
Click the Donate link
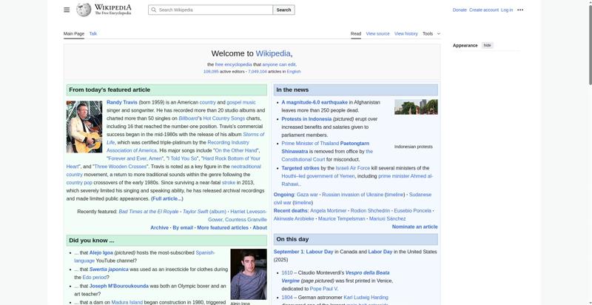(x=460, y=10)
